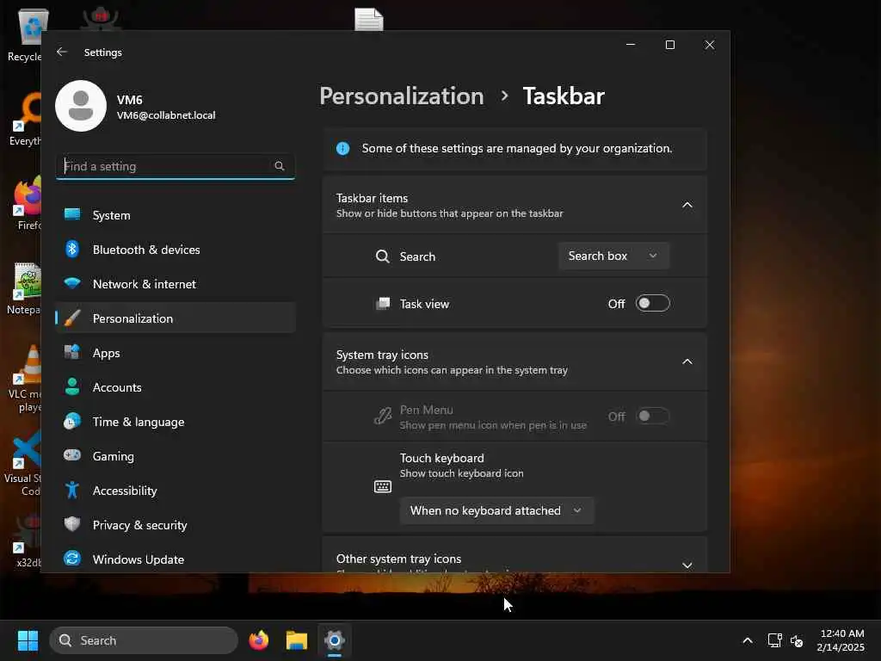Click the Touch keyboard icon
Viewport: 881px width, 661px height.
[383, 486]
